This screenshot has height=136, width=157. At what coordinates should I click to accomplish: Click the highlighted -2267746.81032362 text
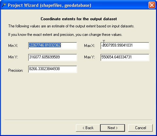tap(45, 45)
